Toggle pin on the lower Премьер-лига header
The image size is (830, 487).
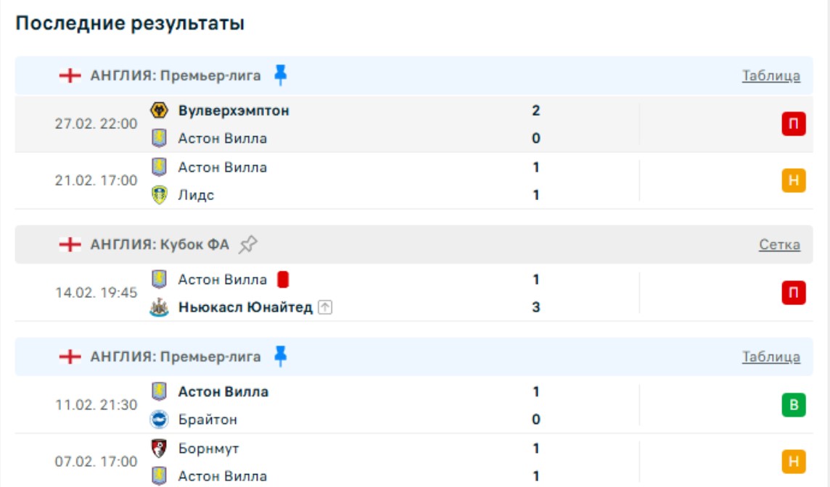pos(281,357)
